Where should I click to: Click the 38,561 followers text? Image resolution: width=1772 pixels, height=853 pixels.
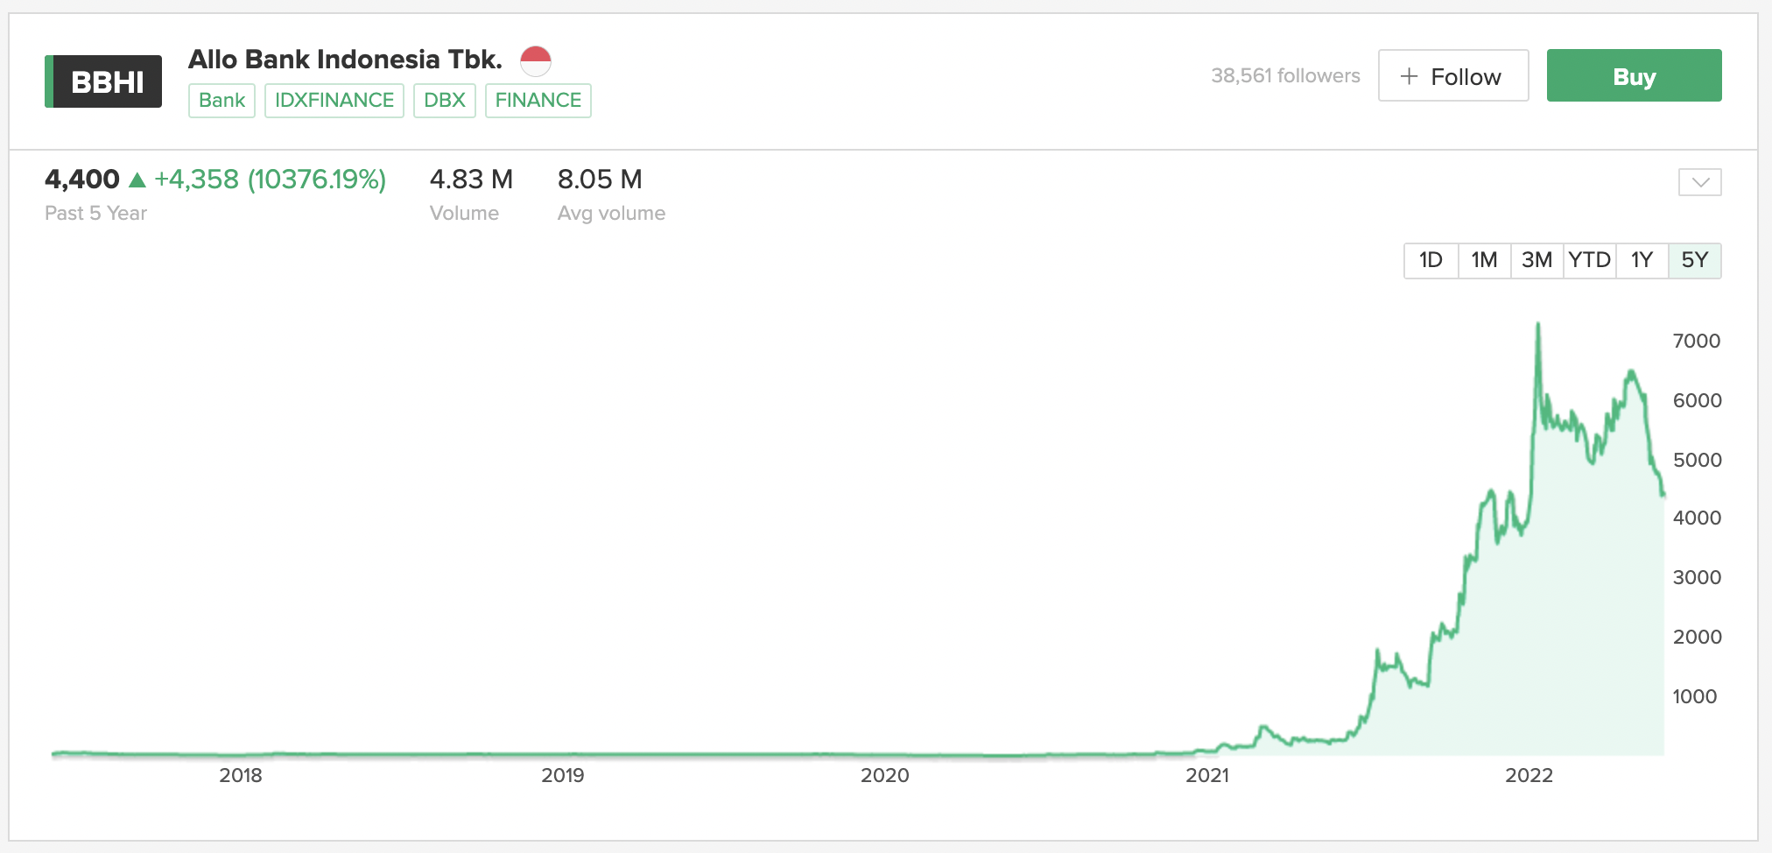1285,76
